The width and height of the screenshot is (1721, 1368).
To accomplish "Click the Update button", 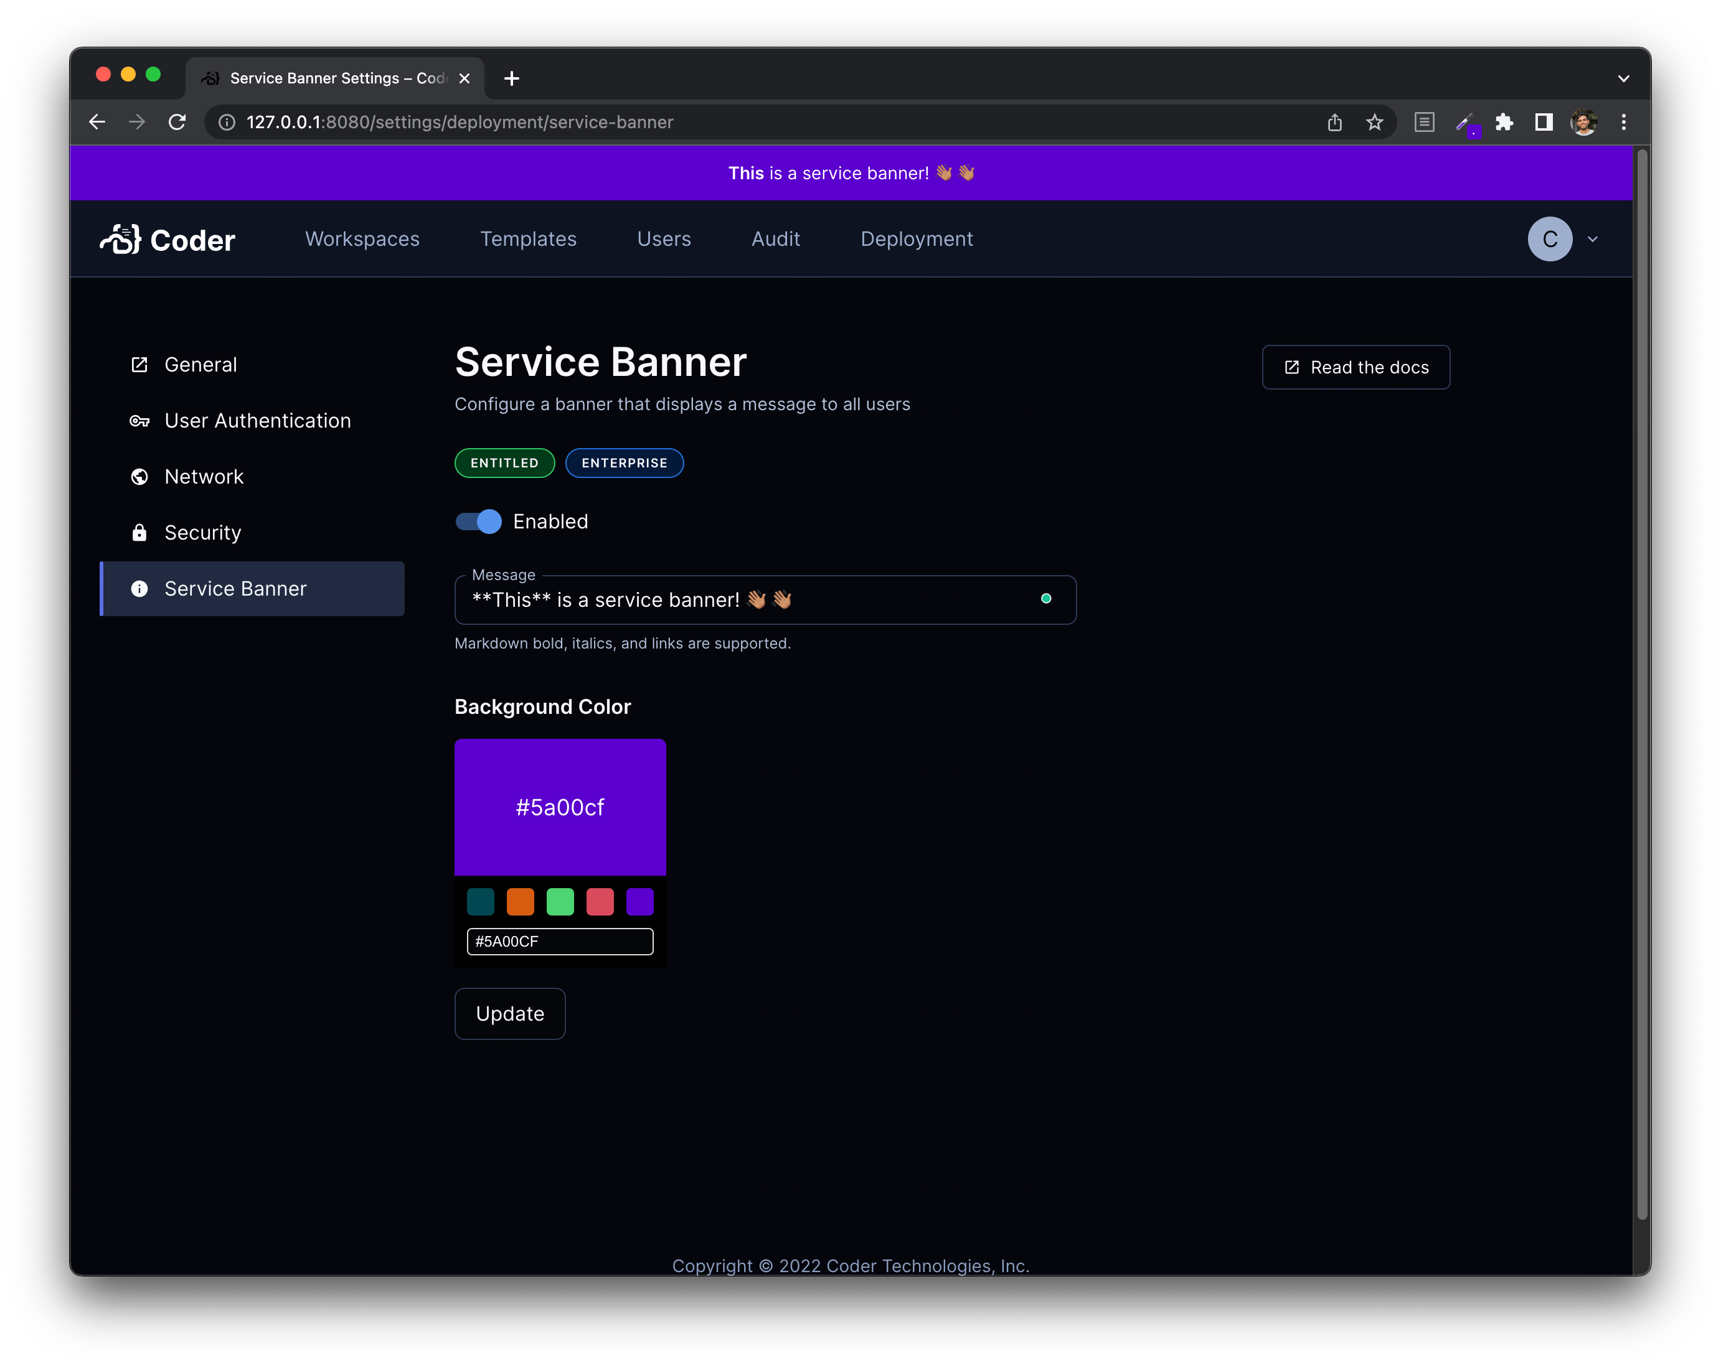I will [x=510, y=1014].
